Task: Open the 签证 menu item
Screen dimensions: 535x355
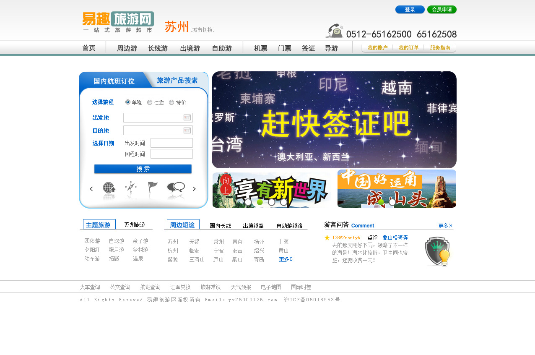Action: (309, 48)
